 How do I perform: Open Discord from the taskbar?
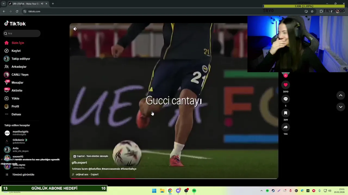click(x=178, y=191)
